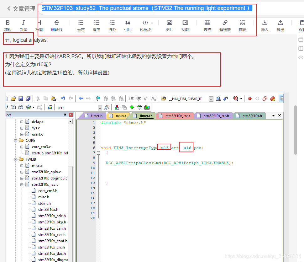Insert a quote block (引用)
The height and width of the screenshot is (262, 304).
tap(128, 26)
